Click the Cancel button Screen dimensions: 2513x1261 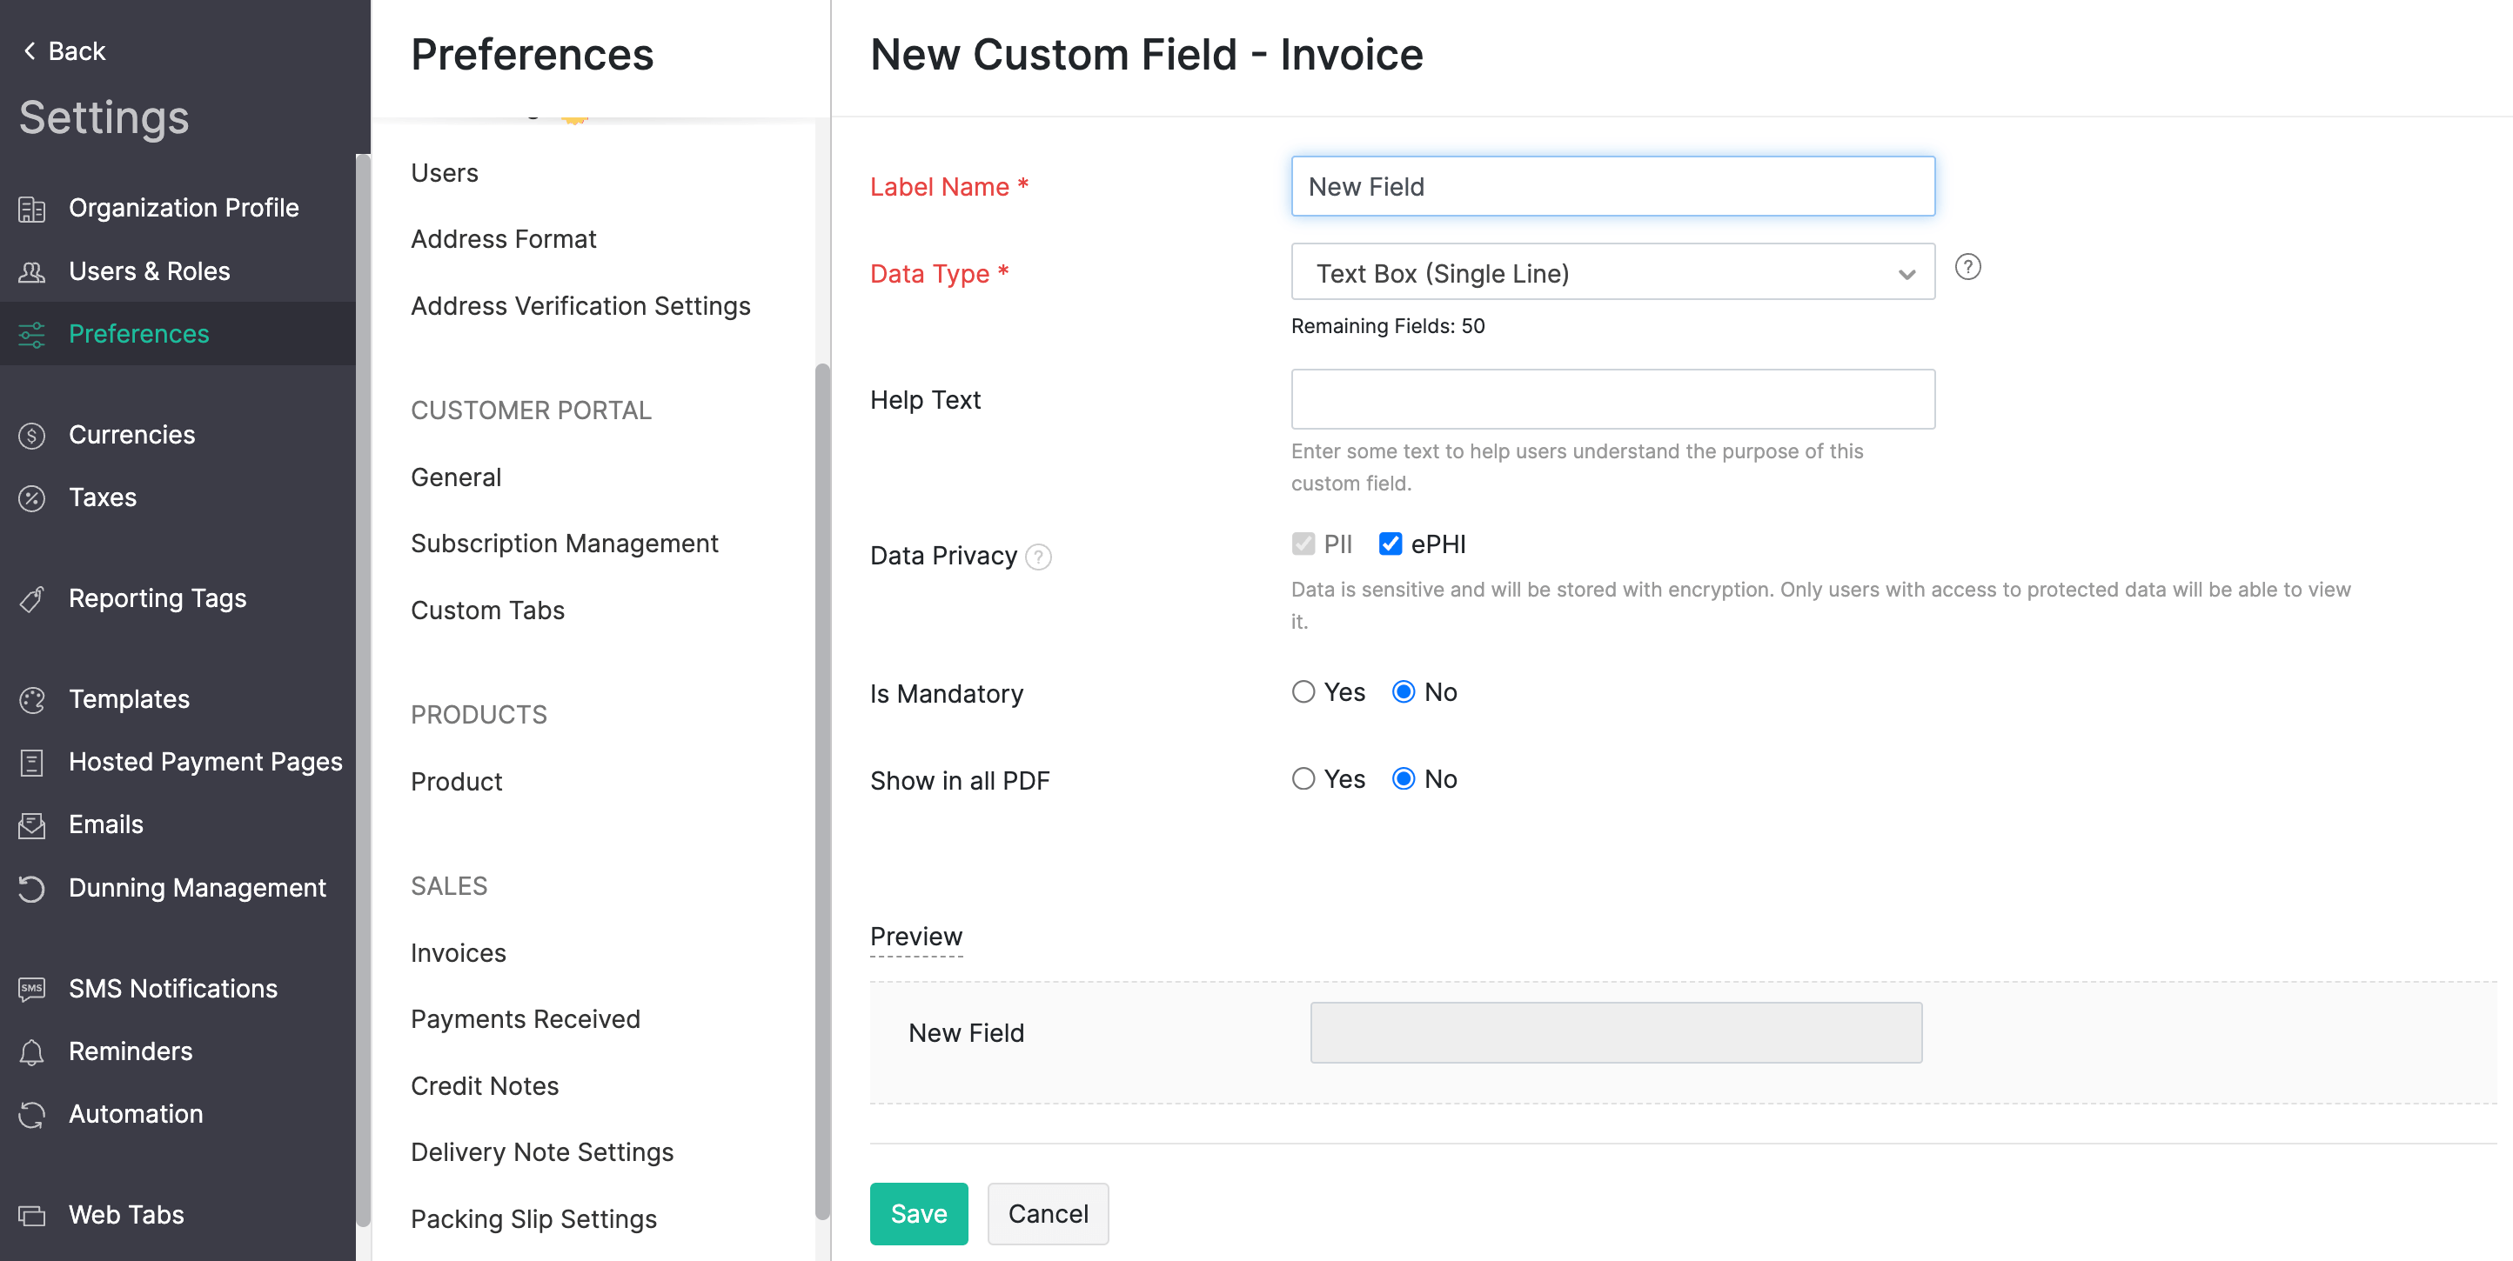pos(1047,1213)
